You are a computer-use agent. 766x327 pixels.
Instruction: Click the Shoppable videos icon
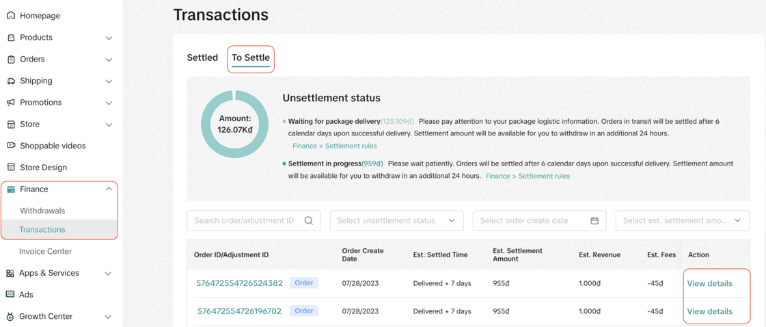[x=11, y=146]
